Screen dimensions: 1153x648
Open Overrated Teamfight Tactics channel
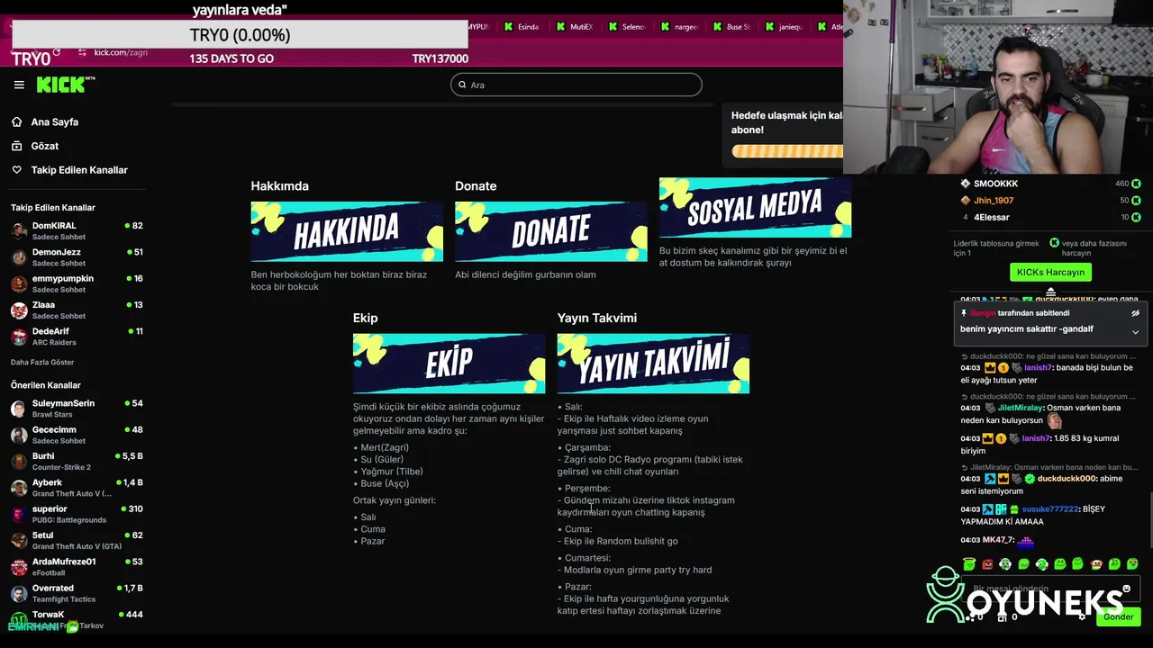point(77,593)
